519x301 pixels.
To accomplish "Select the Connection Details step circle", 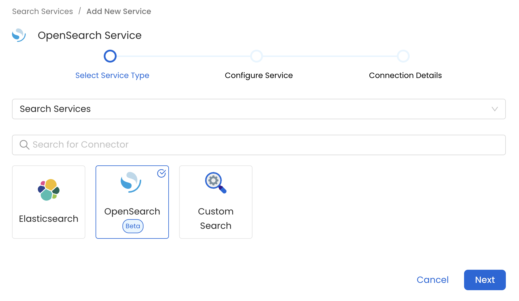I will point(403,56).
